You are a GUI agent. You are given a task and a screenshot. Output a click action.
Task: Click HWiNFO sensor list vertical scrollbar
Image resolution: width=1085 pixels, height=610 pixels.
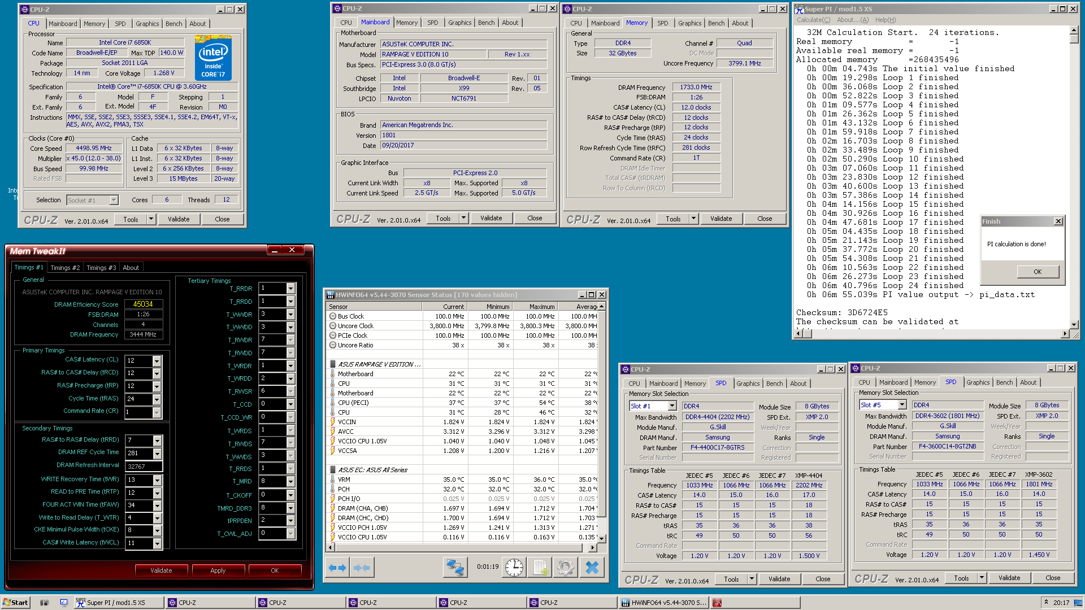pyautogui.click(x=602, y=422)
